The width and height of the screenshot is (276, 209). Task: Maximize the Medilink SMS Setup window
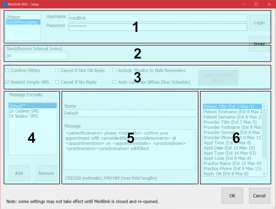[256, 4]
